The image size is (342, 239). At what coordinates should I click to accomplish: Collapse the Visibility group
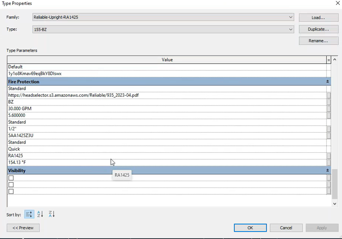327,171
